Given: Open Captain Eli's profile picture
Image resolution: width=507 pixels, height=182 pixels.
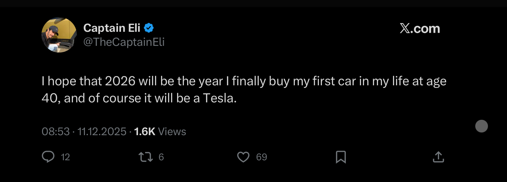Looking at the screenshot, I should click(59, 35).
